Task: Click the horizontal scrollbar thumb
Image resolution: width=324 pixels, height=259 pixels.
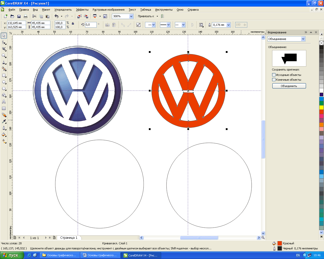Action: [199, 238]
